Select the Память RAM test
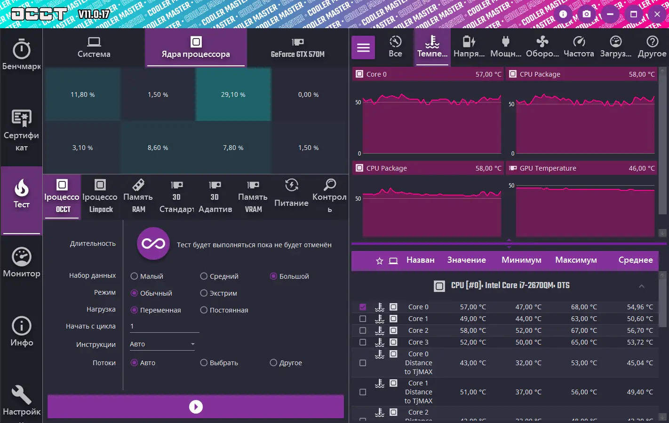The image size is (669, 423). [x=138, y=196]
